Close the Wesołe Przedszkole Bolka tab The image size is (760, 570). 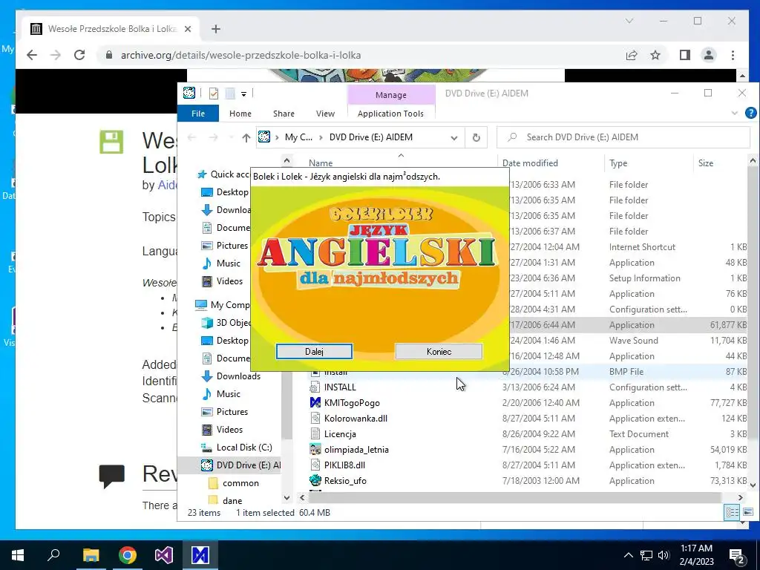188,29
